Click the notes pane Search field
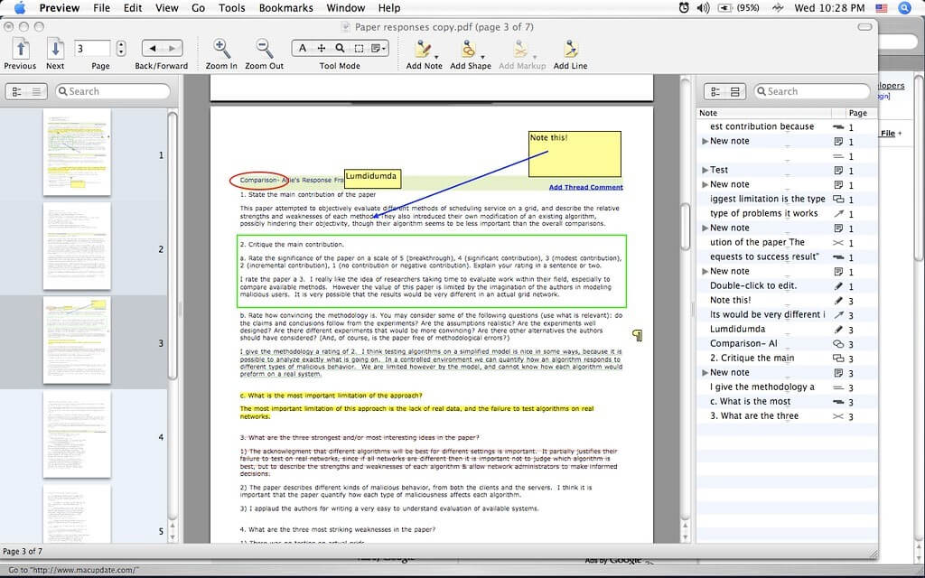The width and height of the screenshot is (925, 578). click(812, 91)
